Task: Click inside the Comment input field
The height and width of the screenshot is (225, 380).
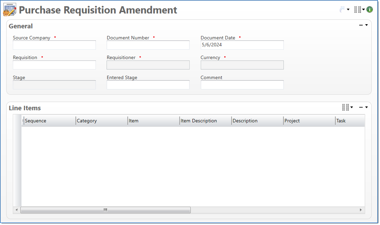Action: (x=242, y=85)
